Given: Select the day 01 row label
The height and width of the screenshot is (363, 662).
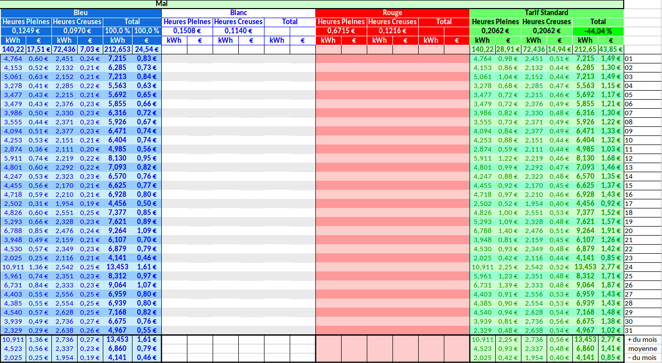Looking at the screenshot, I should pyautogui.click(x=628, y=59).
